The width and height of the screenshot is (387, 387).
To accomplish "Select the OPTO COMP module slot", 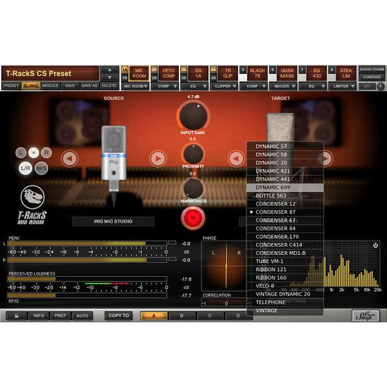I will pos(169,73).
